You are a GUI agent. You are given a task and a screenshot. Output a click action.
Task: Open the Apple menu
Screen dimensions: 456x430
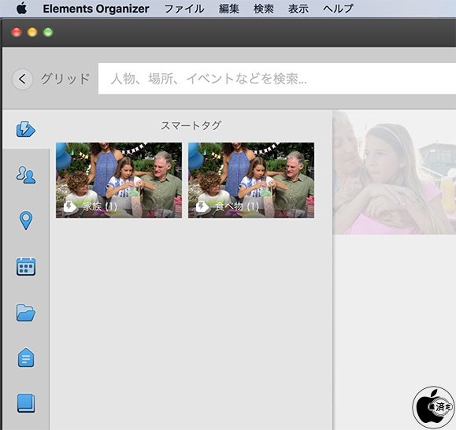(22, 9)
